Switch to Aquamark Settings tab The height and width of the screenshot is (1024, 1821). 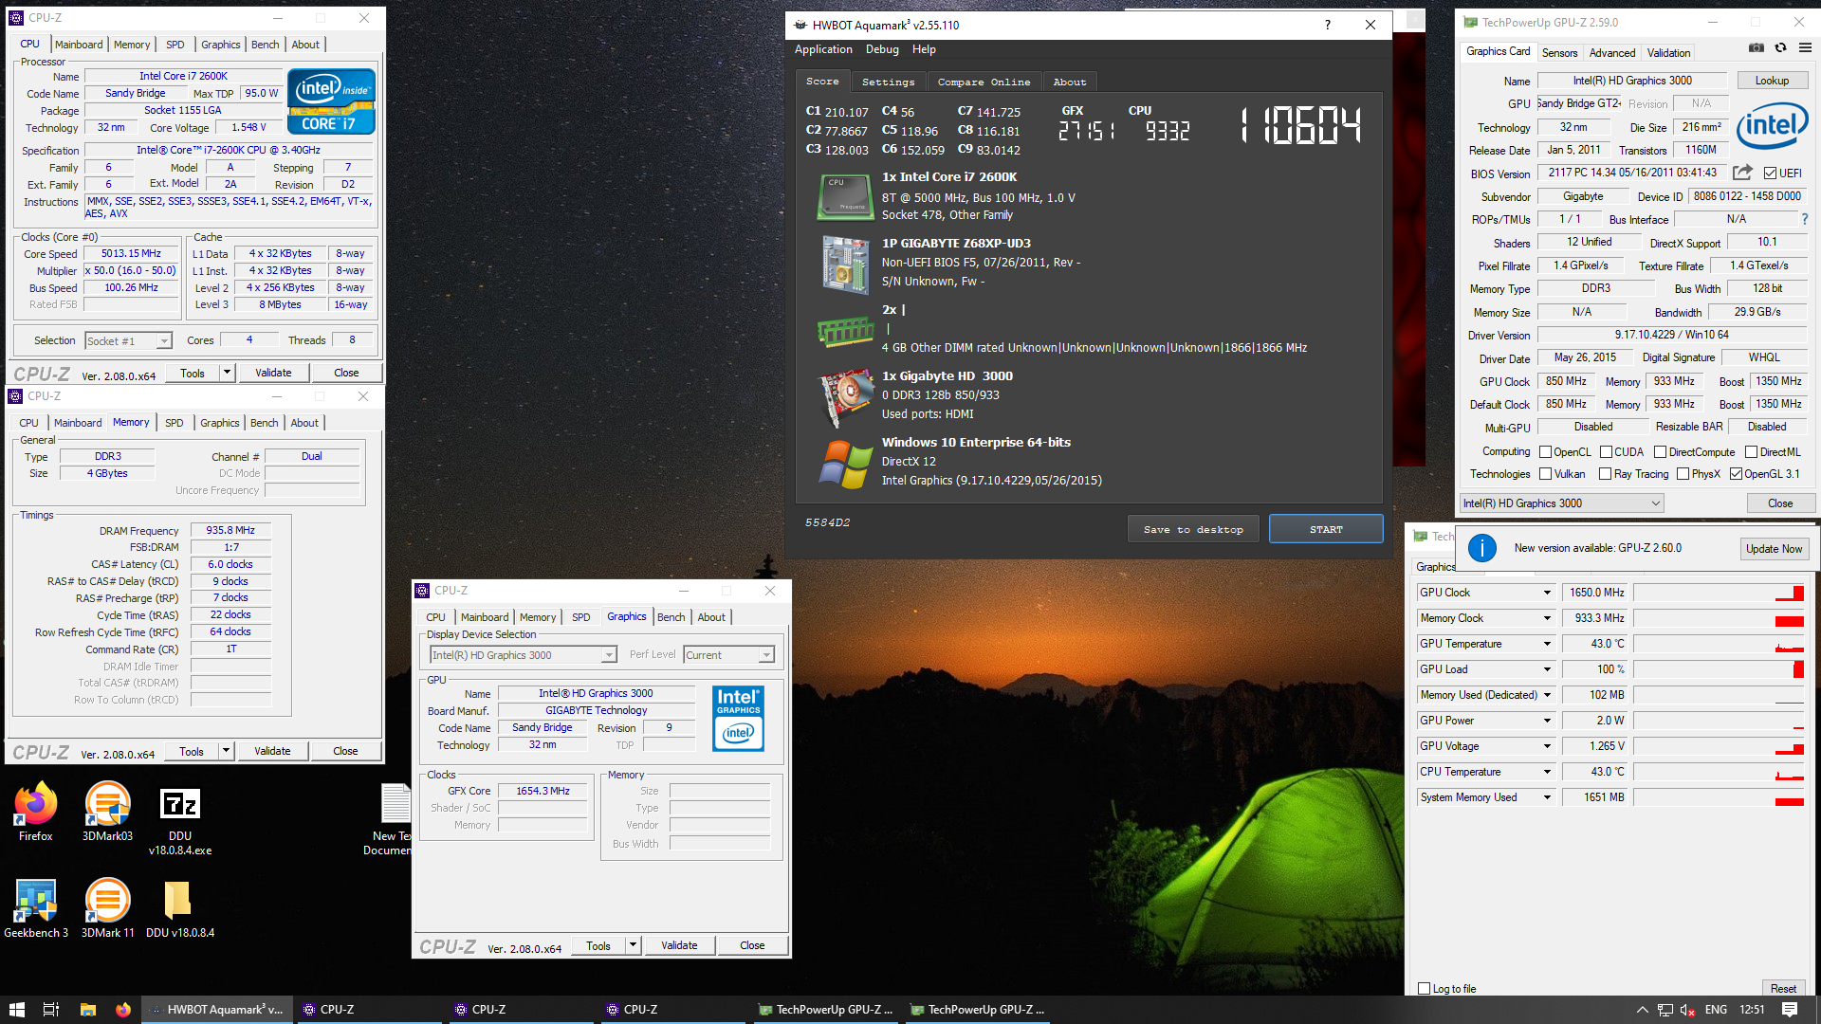click(x=888, y=82)
